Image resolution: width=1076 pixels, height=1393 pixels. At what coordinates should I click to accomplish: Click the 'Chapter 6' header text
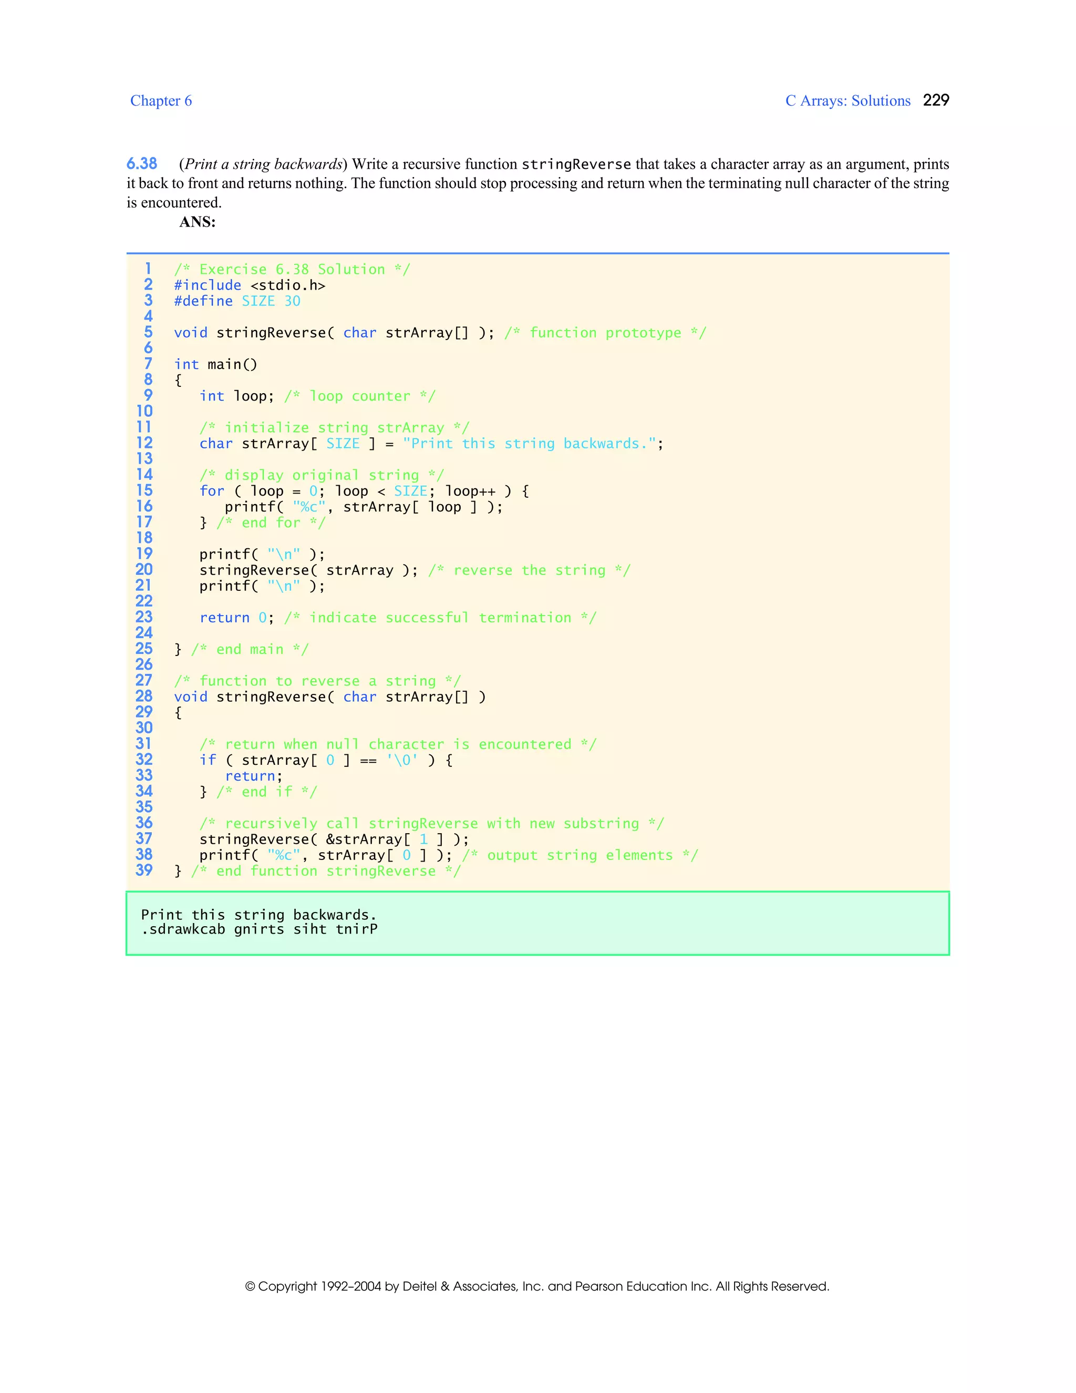[161, 101]
